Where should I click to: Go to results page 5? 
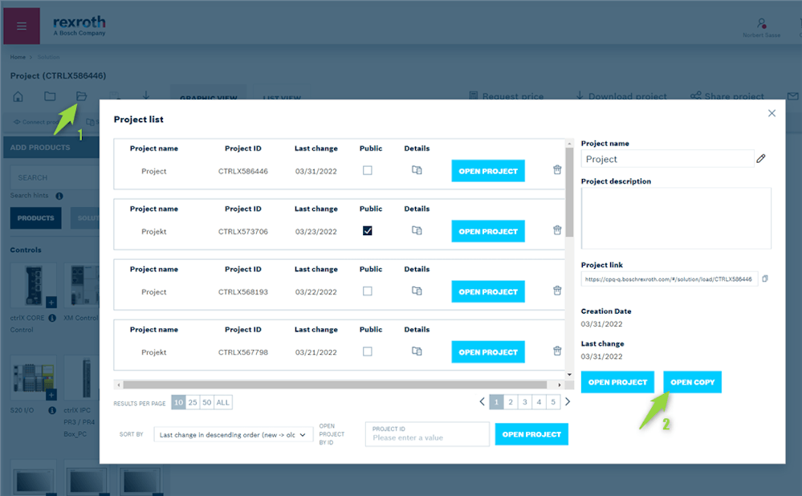[x=553, y=402]
